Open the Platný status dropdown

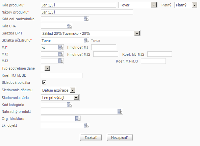click(195, 5)
